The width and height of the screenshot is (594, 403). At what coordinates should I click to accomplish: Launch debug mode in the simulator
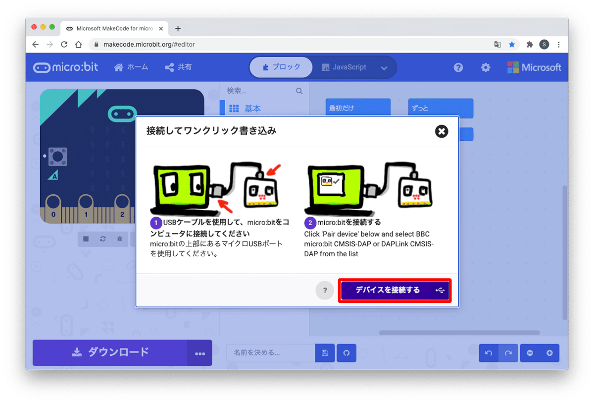(120, 239)
